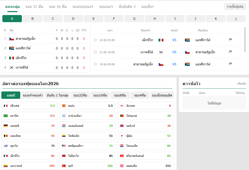Screen dimensions: 249x170
Task: Open รอบรองฯ tab
Action: [106, 7]
